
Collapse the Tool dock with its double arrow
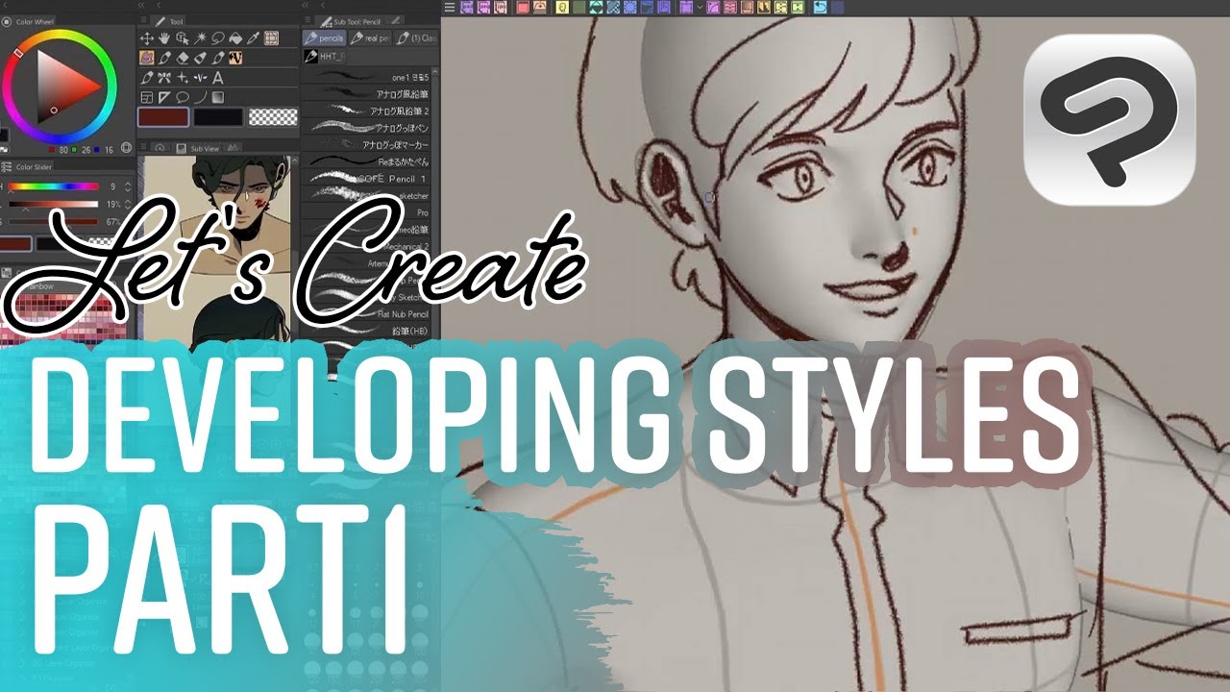pyautogui.click(x=142, y=5)
